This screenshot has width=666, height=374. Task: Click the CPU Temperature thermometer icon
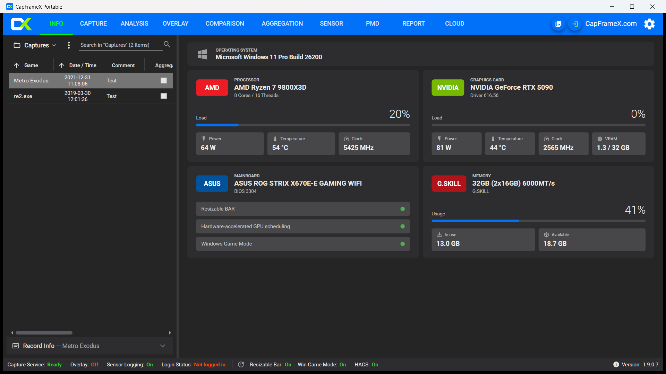pos(275,139)
